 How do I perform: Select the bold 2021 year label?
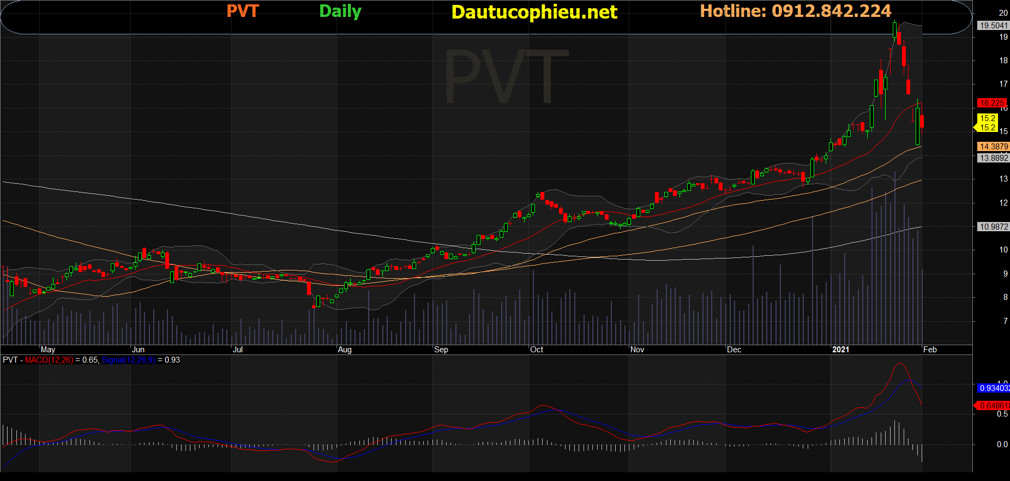[x=840, y=350]
